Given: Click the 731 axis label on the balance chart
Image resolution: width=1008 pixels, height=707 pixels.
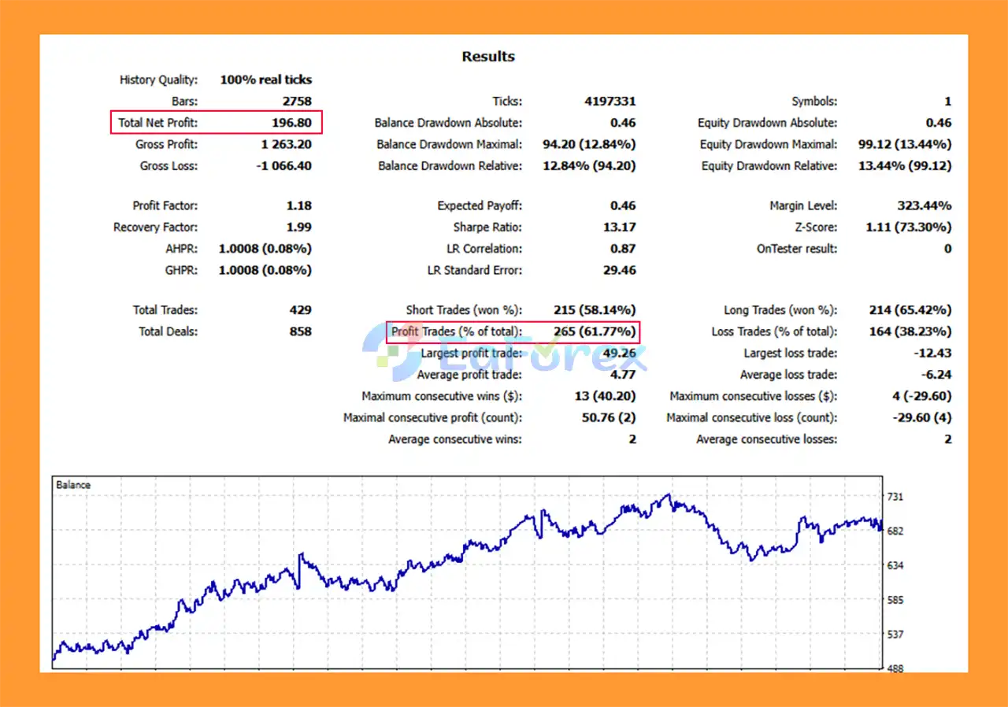Looking at the screenshot, I should point(895,497).
